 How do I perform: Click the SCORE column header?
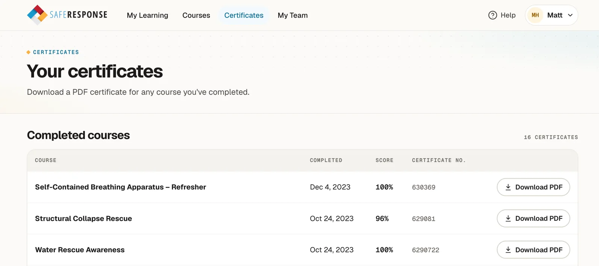384,160
